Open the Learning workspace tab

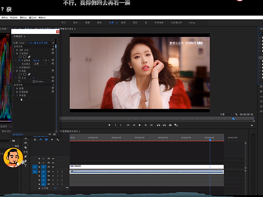(x=64, y=23)
